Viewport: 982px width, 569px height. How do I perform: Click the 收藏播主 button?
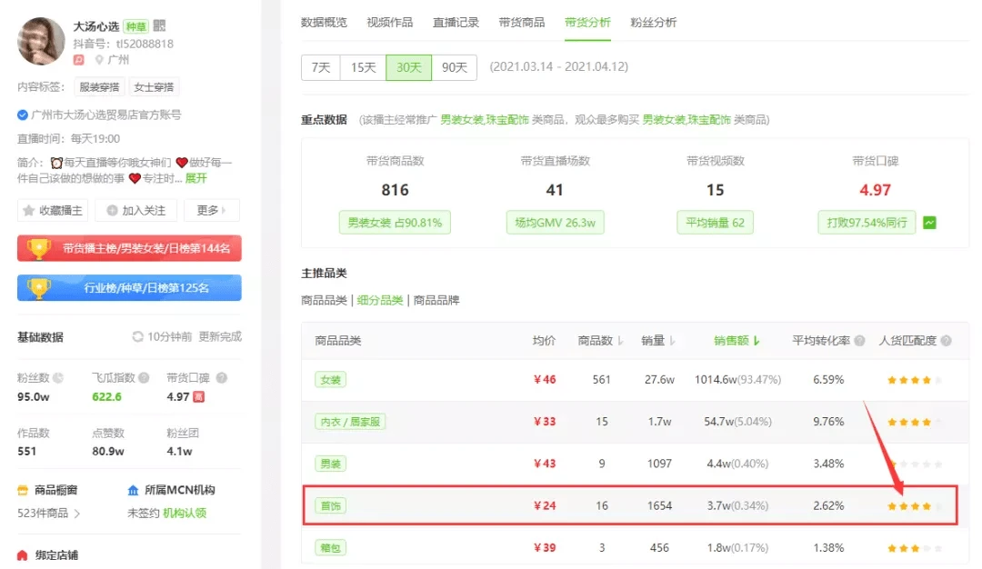click(x=53, y=210)
